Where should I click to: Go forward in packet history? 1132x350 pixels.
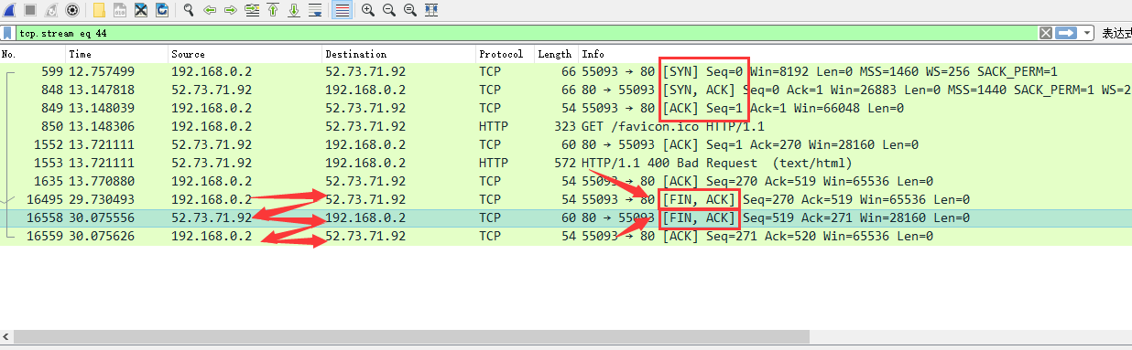point(231,10)
